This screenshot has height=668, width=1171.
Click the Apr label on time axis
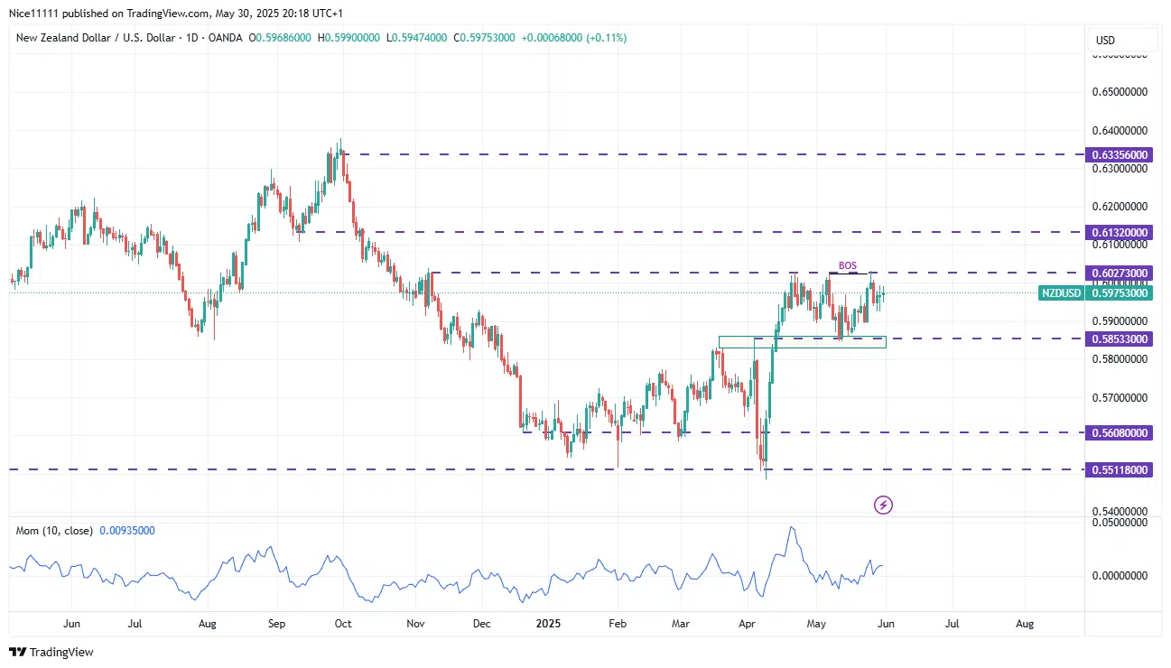pos(748,623)
